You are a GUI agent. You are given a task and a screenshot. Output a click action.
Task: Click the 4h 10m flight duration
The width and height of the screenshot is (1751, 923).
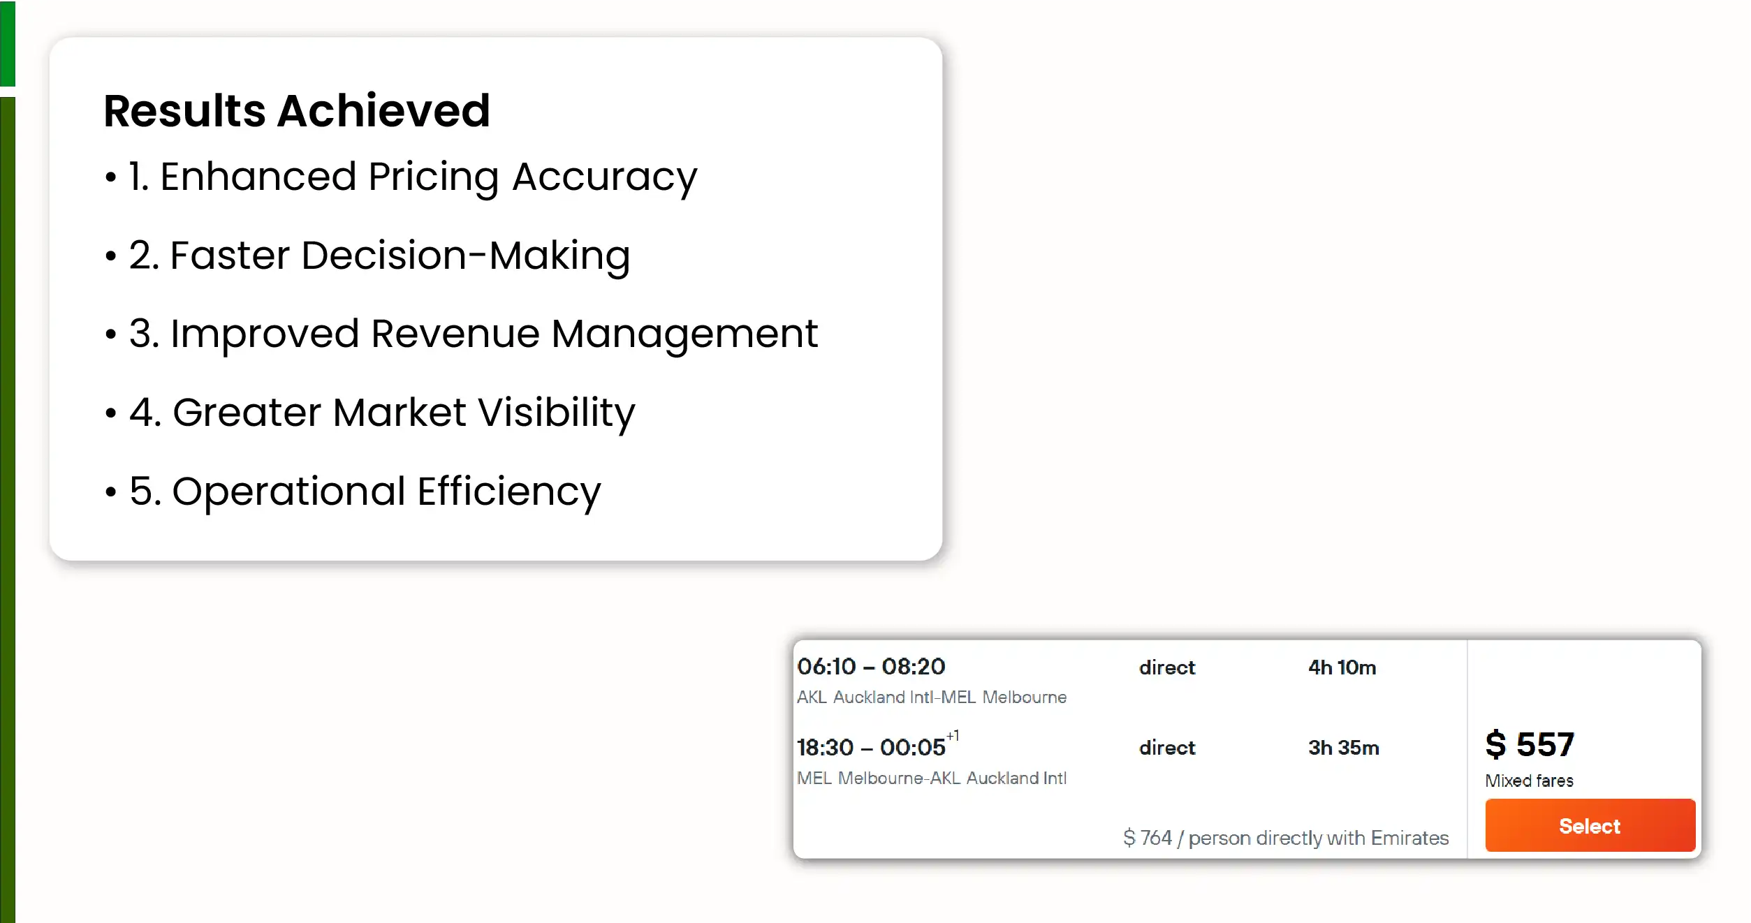click(1342, 667)
